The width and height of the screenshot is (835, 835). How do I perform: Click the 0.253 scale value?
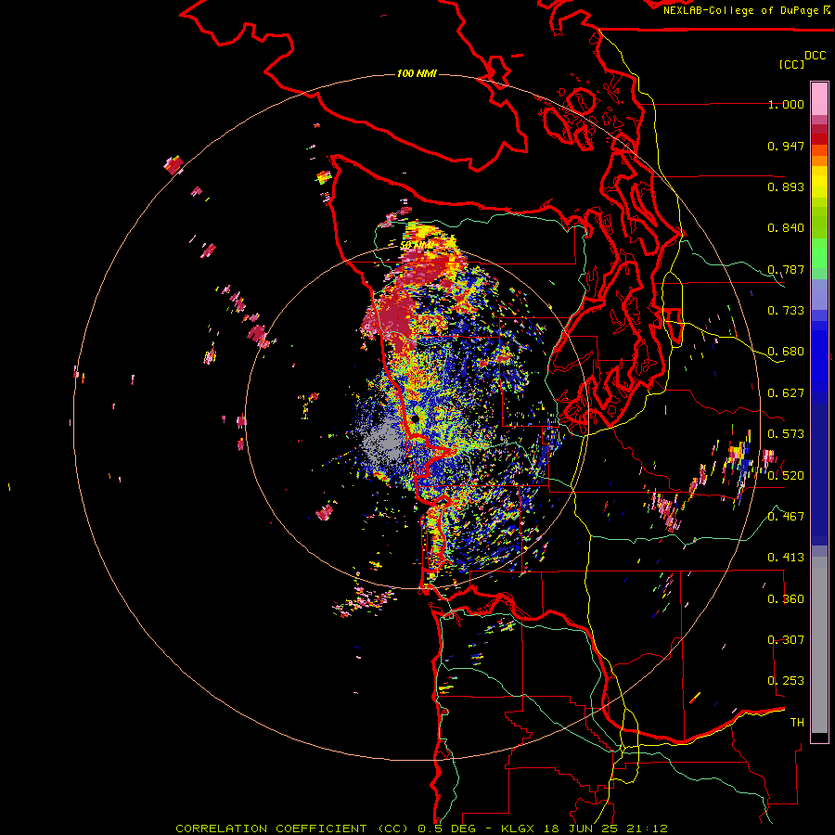(786, 681)
